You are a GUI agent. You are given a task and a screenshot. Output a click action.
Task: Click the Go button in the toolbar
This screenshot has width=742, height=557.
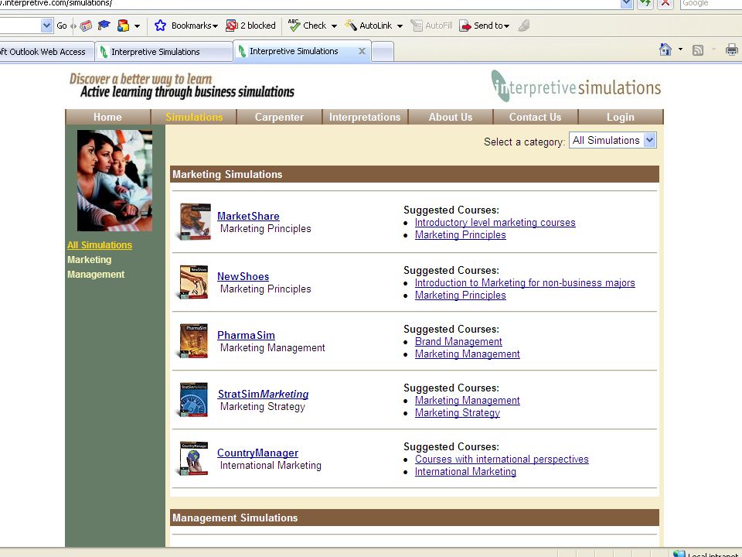point(62,26)
